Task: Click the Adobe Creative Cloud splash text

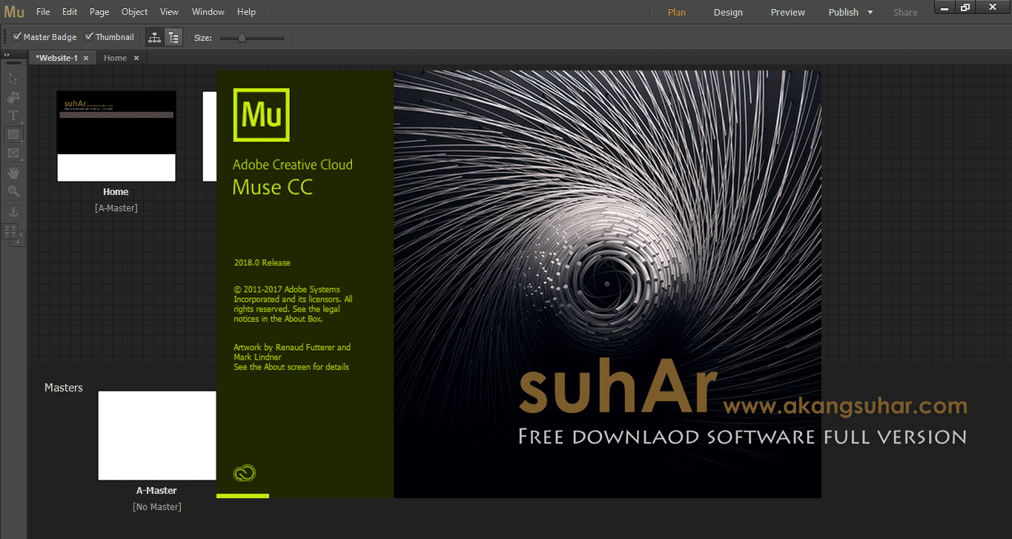Action: coord(293,165)
